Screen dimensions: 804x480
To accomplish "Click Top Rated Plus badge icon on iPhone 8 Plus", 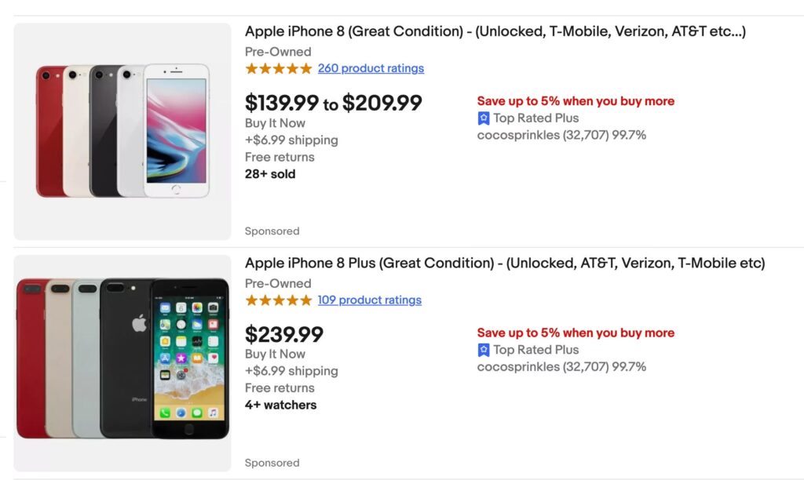I will [484, 350].
